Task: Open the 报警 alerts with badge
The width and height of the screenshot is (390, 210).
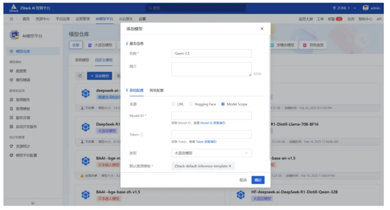Action: point(335,19)
